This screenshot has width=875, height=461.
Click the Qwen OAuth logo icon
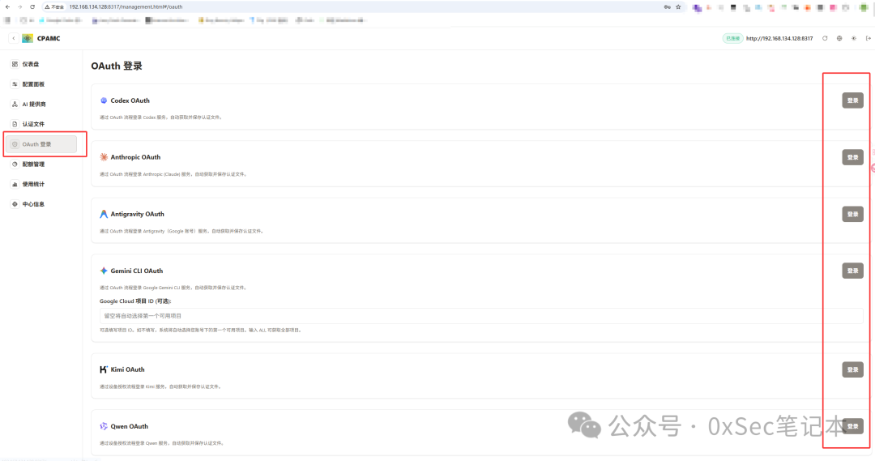point(104,426)
